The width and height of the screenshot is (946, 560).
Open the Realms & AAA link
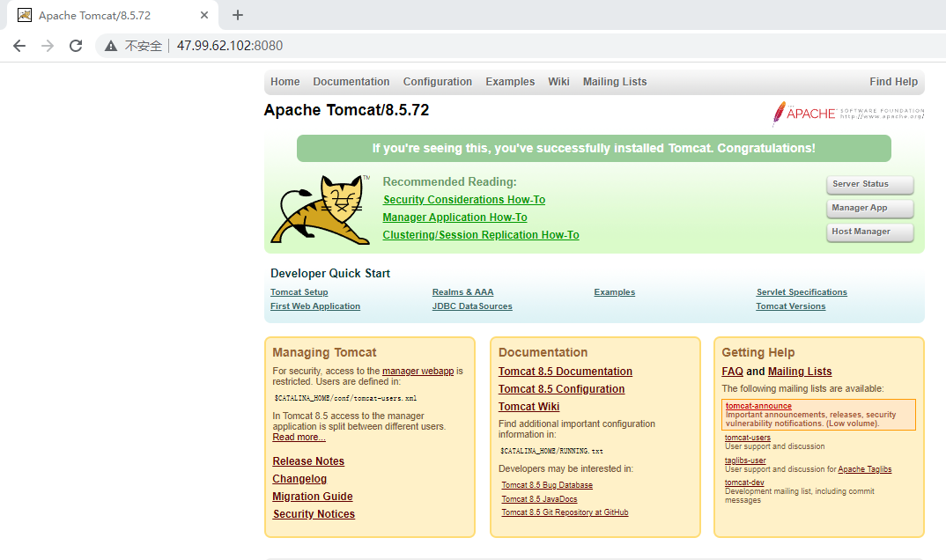(462, 291)
